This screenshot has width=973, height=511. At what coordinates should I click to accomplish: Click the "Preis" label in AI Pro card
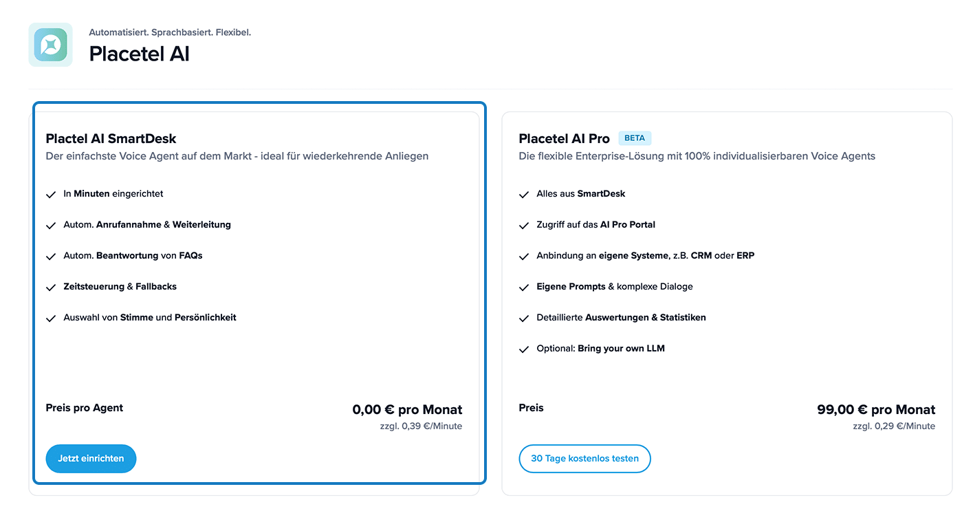click(532, 408)
